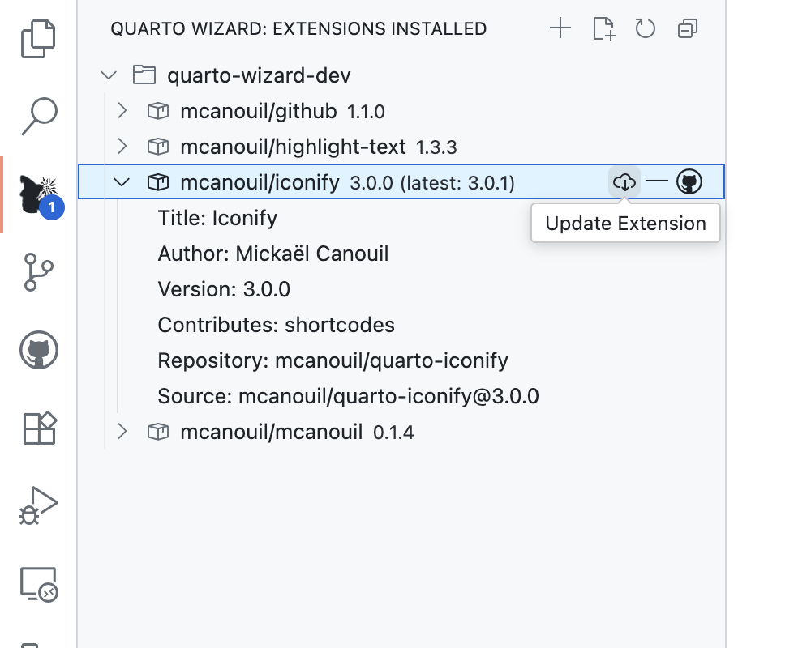Update mcanouil/iconify using the cloud icon
Screen dimensions: 811x648
[x=624, y=181]
